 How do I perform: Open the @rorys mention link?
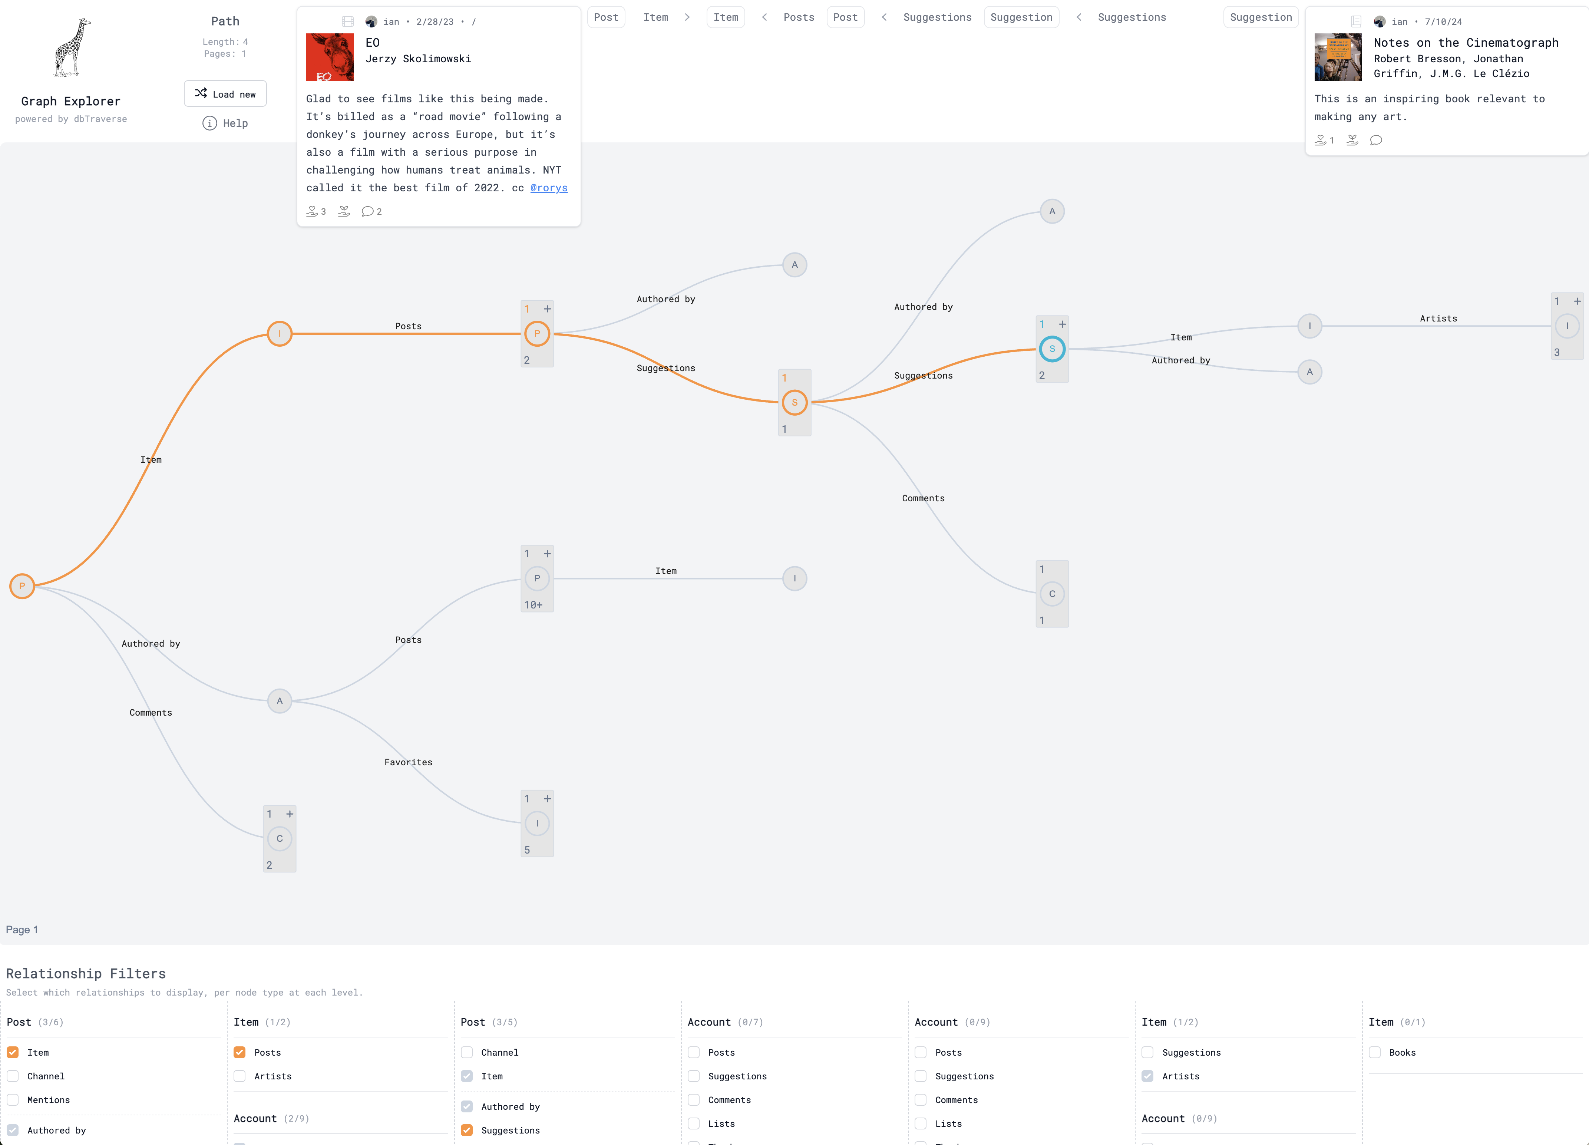point(549,188)
